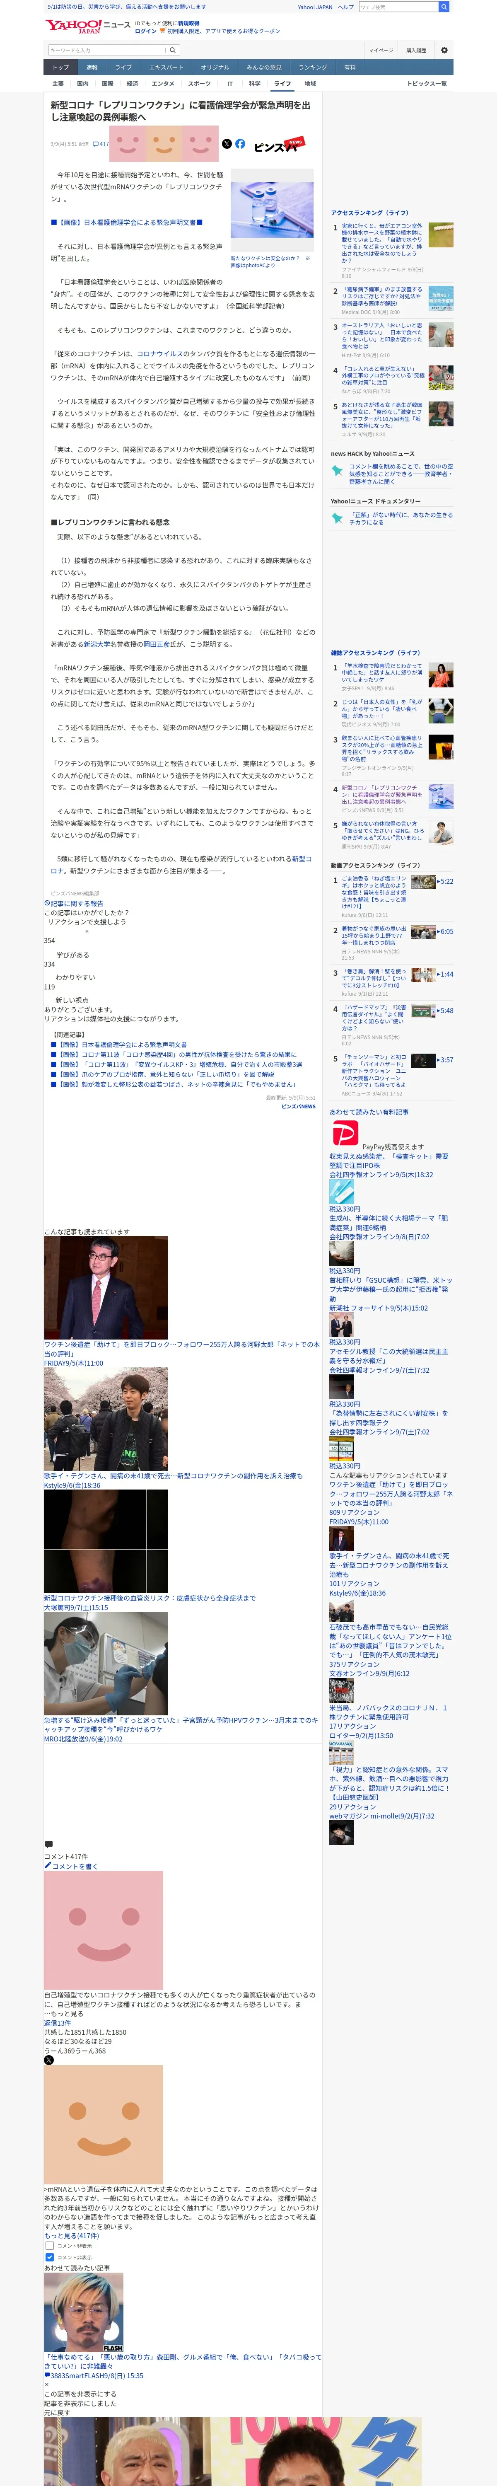Click the X icon under first comment
Screen dimensions: 497x2486
(48, 2059)
